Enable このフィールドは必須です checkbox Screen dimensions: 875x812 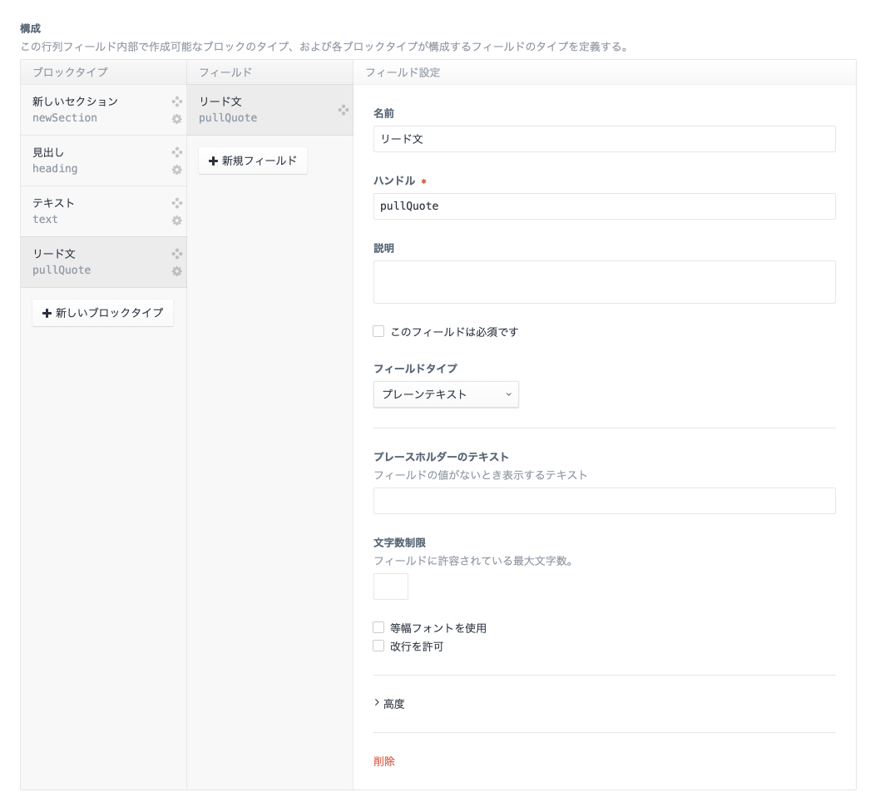pyautogui.click(x=378, y=331)
